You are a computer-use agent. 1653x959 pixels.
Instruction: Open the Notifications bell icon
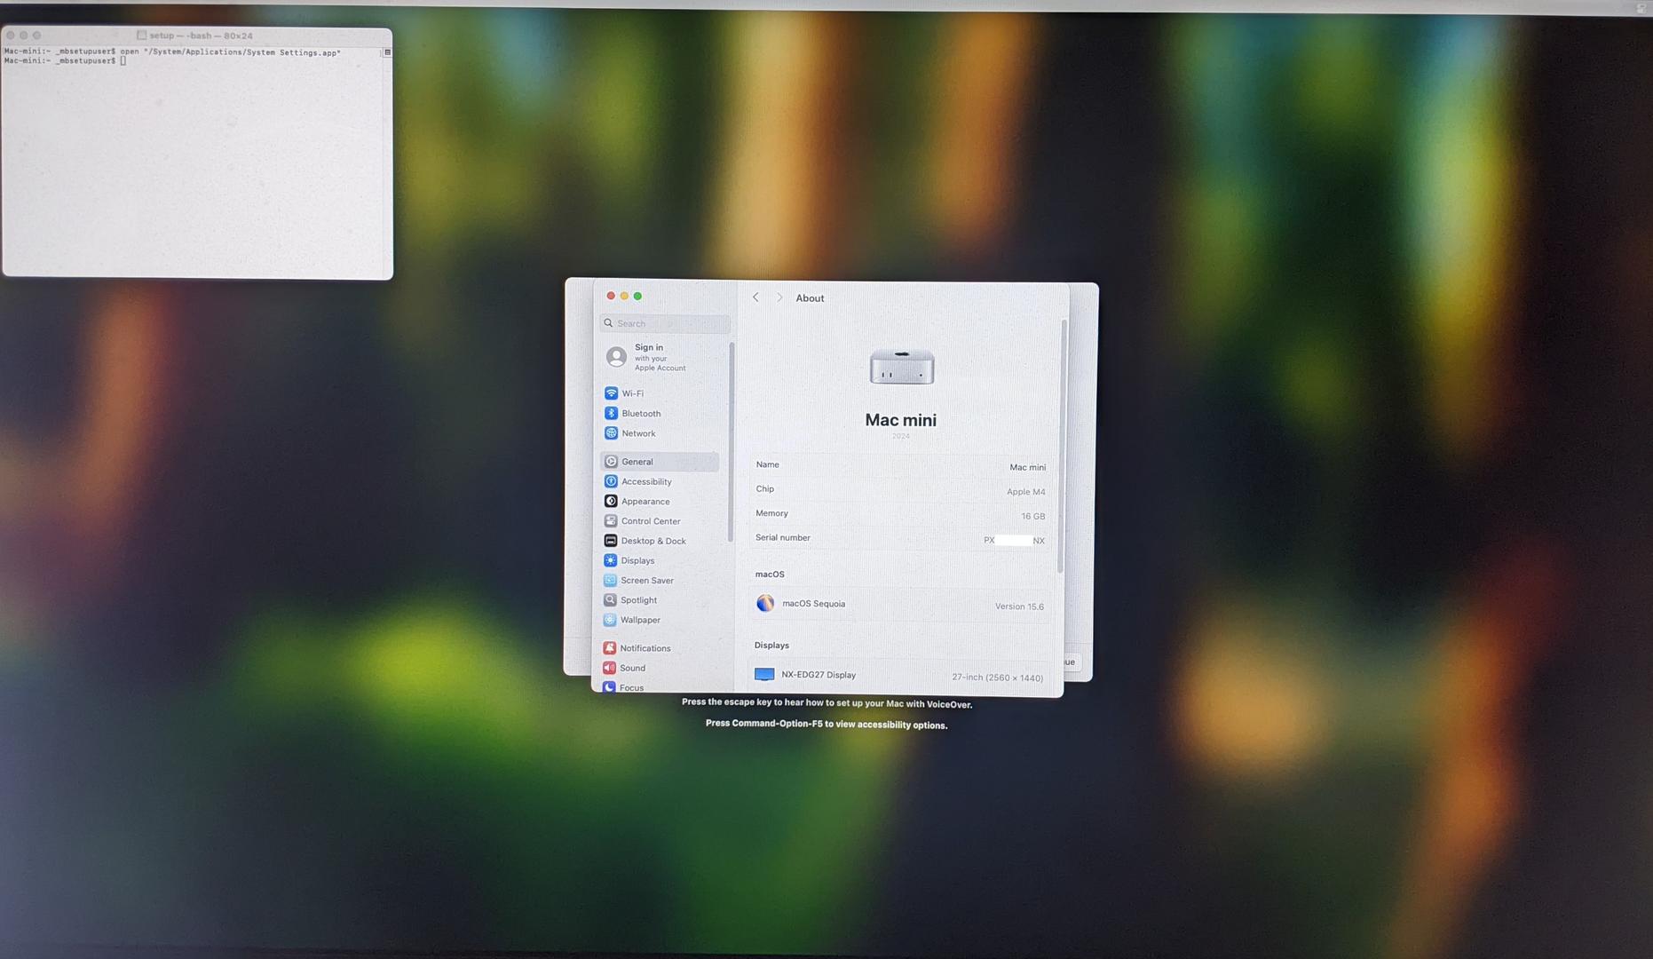pyautogui.click(x=609, y=648)
